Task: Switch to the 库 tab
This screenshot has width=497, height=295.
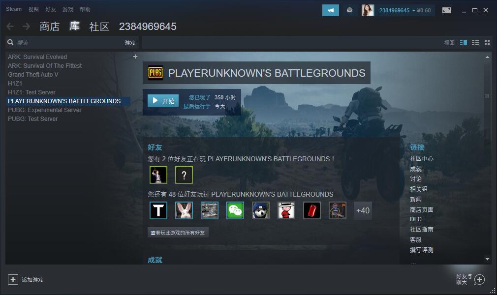Action: tap(74, 26)
